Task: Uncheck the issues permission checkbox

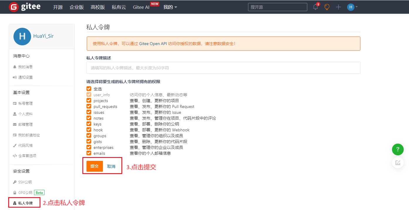Action: pyautogui.click(x=89, y=112)
